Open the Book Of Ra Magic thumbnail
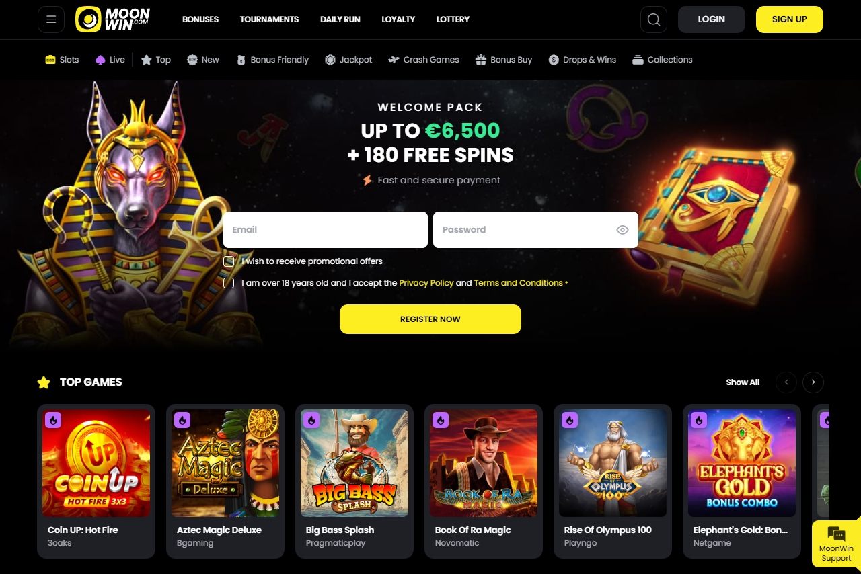Image resolution: width=861 pixels, height=574 pixels. 484,463
